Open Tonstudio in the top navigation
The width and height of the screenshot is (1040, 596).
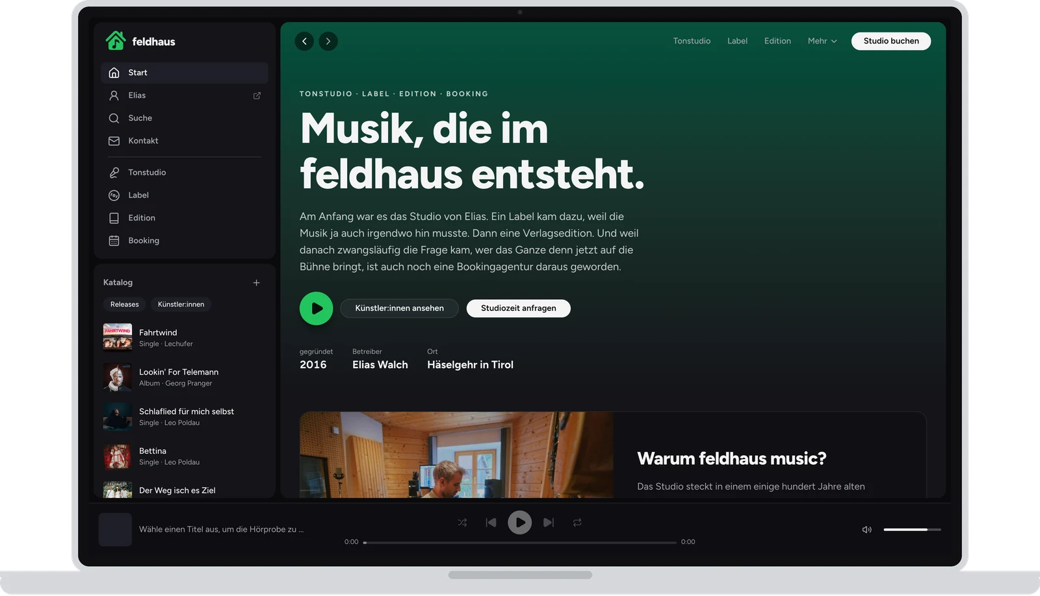(x=692, y=41)
